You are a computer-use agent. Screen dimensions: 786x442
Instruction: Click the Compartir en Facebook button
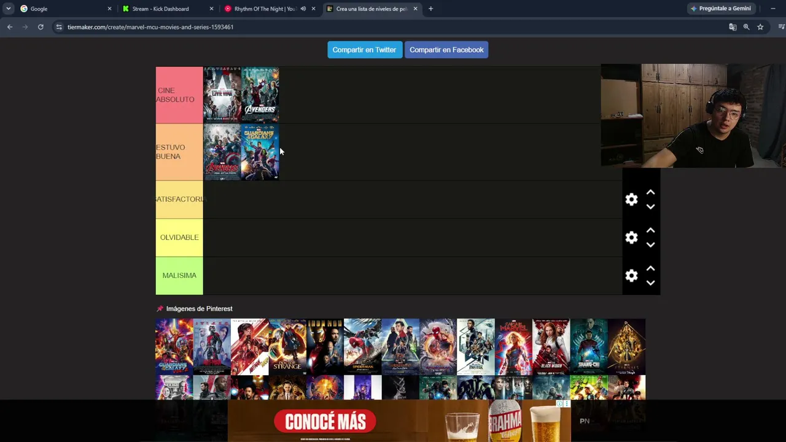[x=446, y=50]
